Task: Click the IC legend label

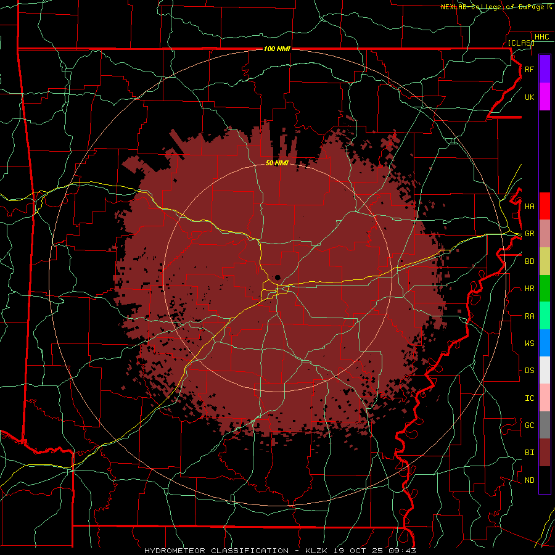Action: [x=529, y=398]
